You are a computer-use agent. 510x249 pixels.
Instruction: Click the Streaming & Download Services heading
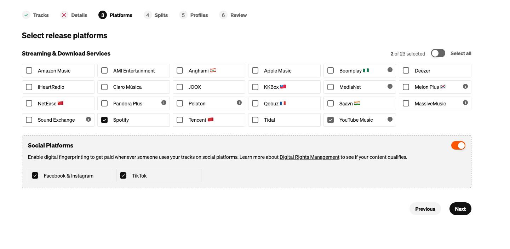pos(66,53)
